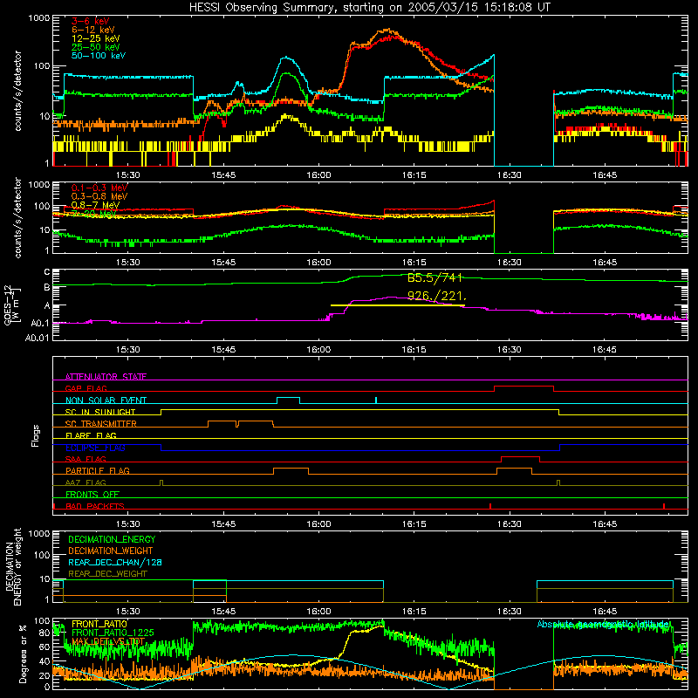Select the SC_TRANSMITTER flag label
The width and height of the screenshot is (698, 698).
pos(101,423)
